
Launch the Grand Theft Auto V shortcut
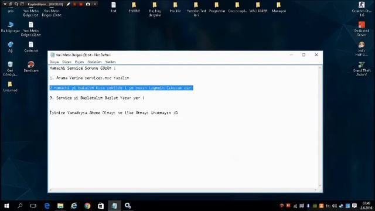click(x=362, y=69)
